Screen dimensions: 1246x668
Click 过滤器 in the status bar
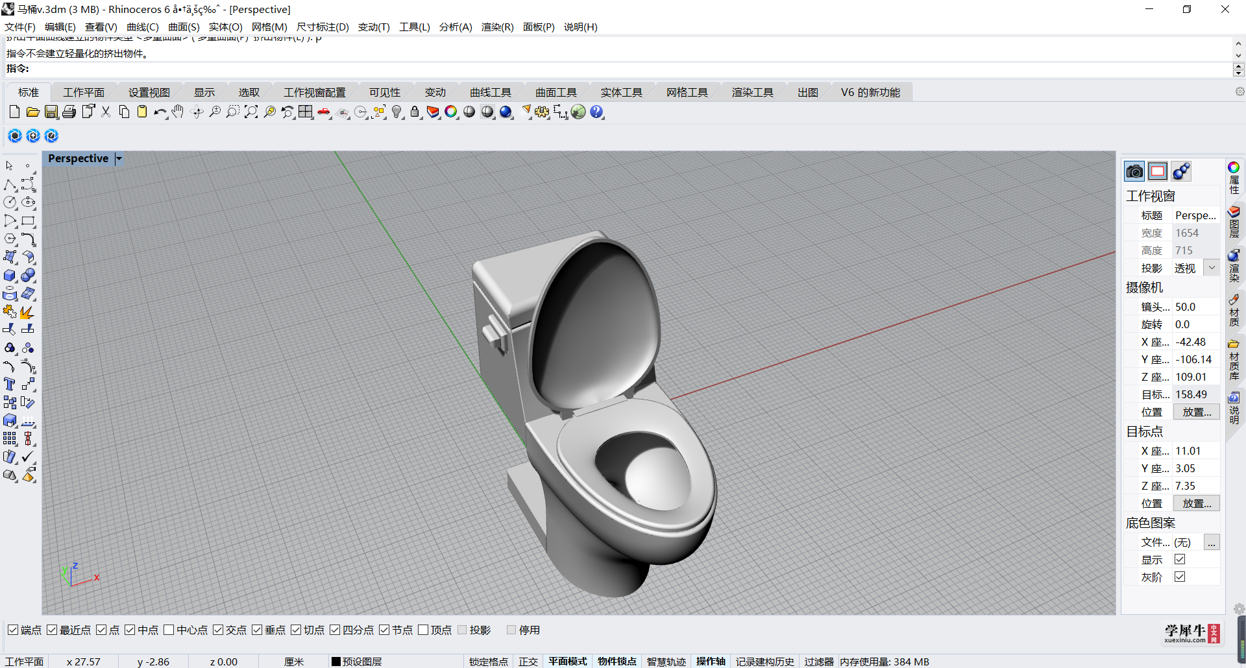(819, 662)
